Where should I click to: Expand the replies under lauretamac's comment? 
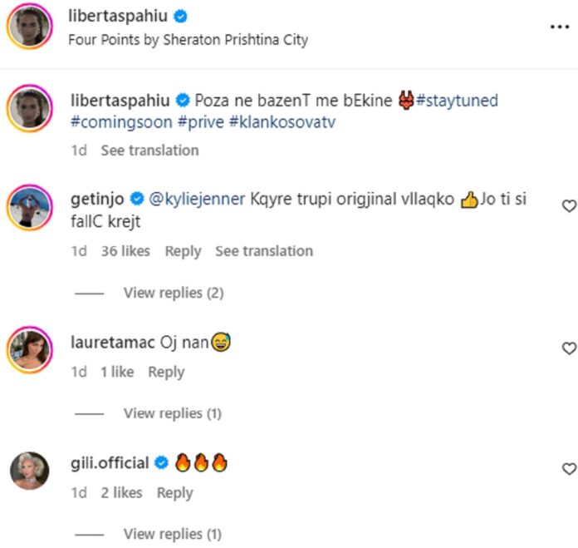(x=173, y=413)
